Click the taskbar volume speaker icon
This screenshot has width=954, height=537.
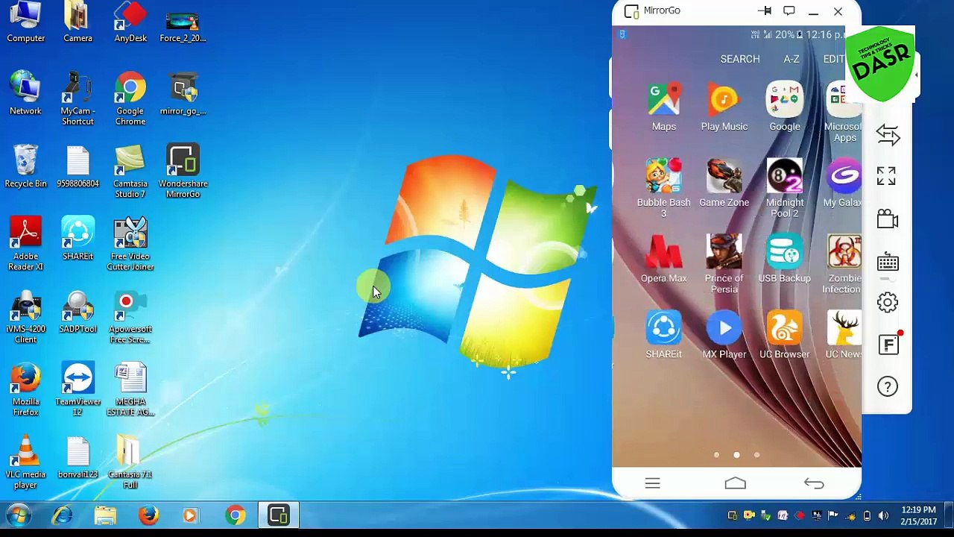(883, 516)
